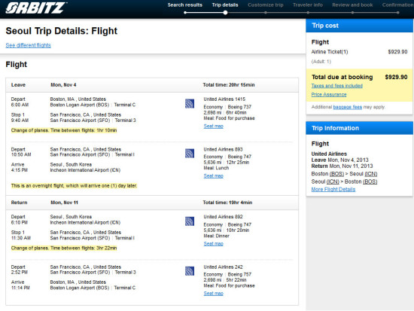Open Seat map for United Airlines 1415
414x311 pixels.
[x=213, y=126]
